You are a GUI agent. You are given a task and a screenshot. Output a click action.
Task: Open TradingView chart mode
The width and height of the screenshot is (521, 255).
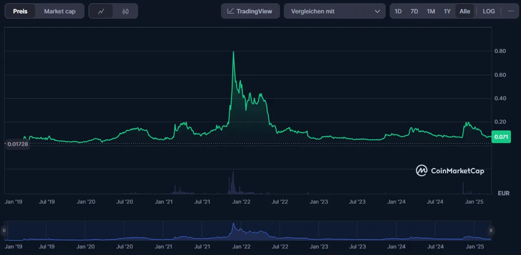[250, 11]
